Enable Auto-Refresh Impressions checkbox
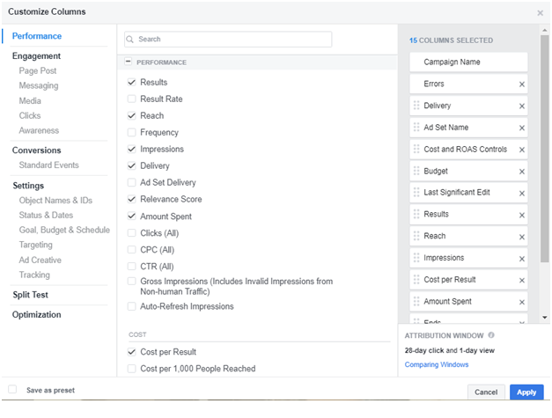This screenshot has height=418, width=552. [132, 306]
